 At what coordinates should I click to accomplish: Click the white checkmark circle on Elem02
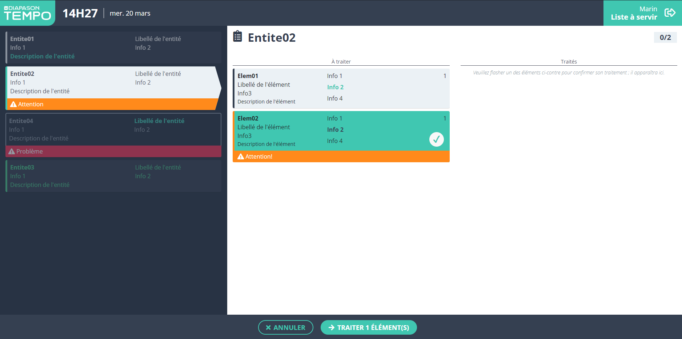pyautogui.click(x=436, y=139)
